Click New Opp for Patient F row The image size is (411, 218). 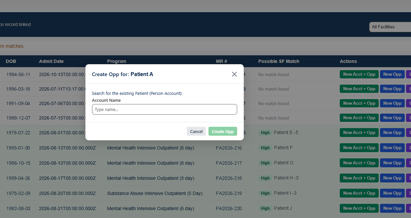pos(392,148)
